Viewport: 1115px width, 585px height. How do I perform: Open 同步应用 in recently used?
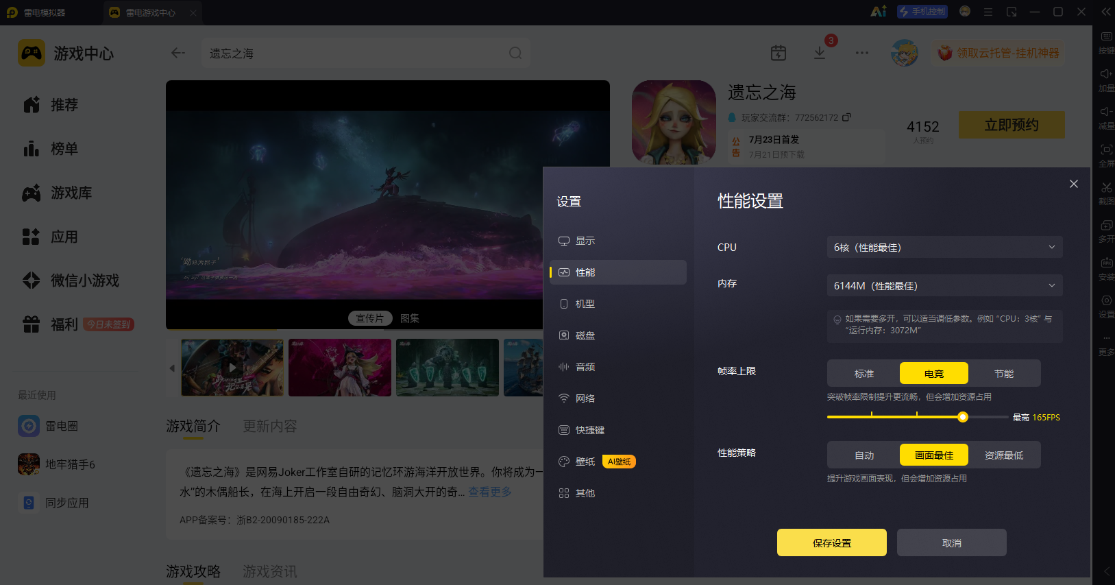(x=53, y=503)
